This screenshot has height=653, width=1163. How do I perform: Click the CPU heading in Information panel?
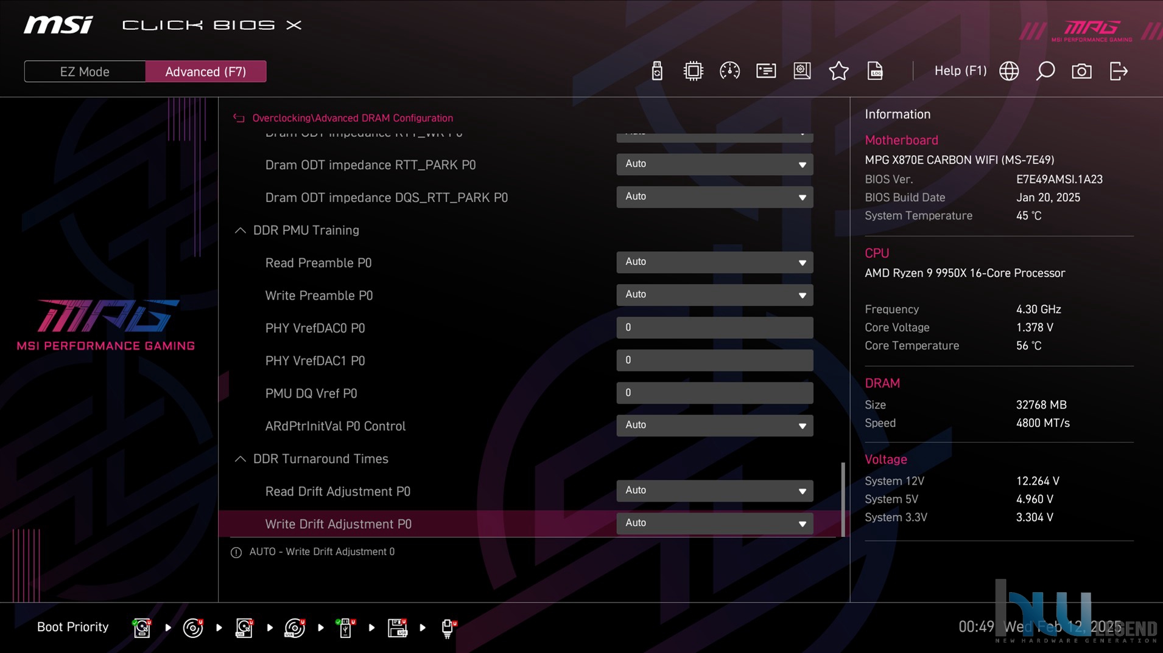877,254
